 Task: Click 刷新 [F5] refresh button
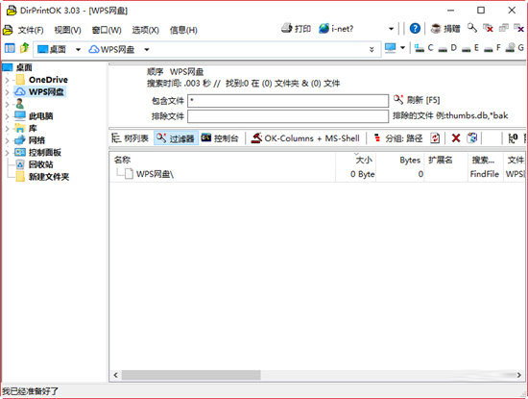pyautogui.click(x=417, y=100)
